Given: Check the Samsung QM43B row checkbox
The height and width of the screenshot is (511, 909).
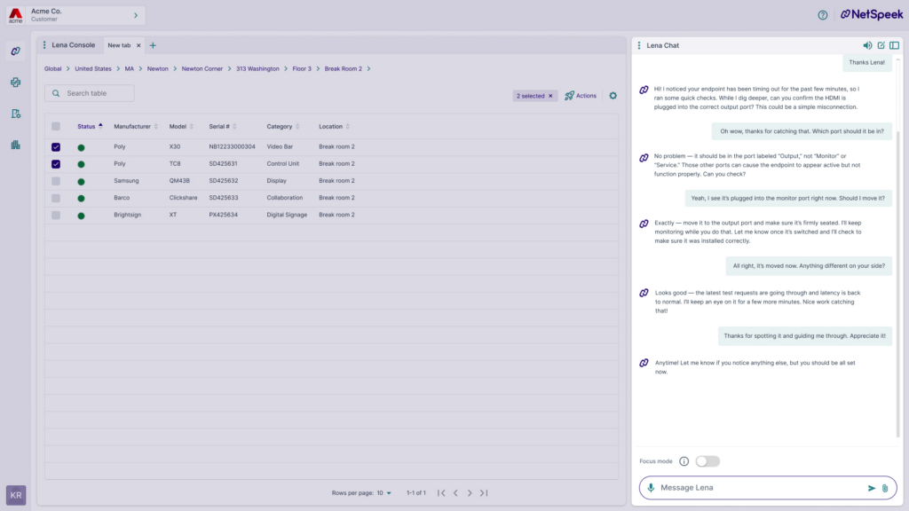Looking at the screenshot, I should coord(56,181).
